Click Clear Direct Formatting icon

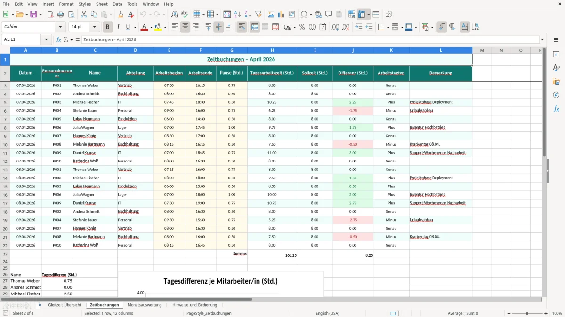click(x=131, y=15)
